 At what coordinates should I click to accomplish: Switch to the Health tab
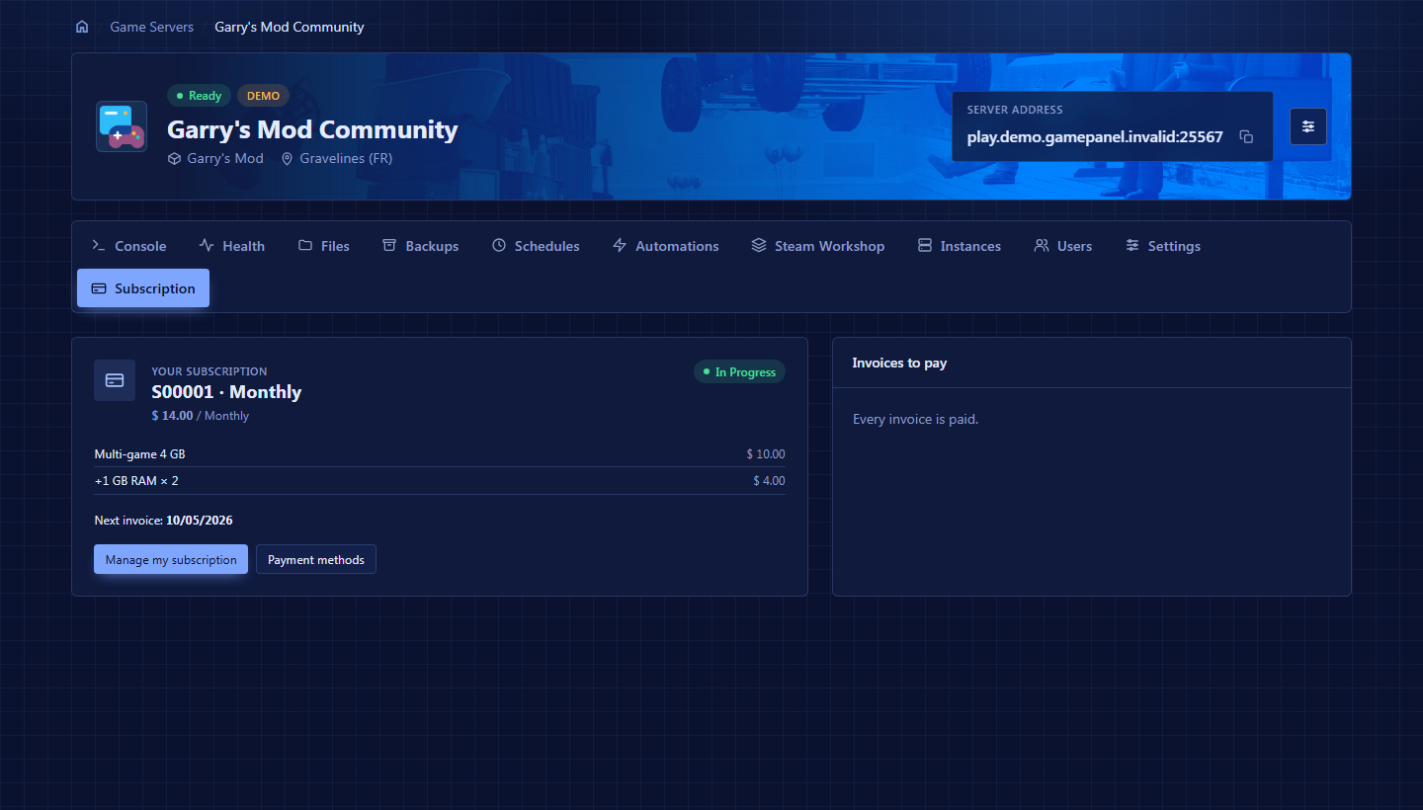232,246
